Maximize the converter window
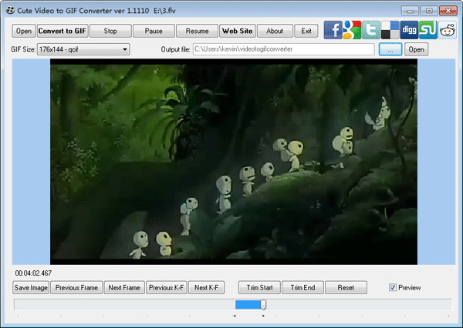This screenshot has height=328, width=463. (429, 11)
